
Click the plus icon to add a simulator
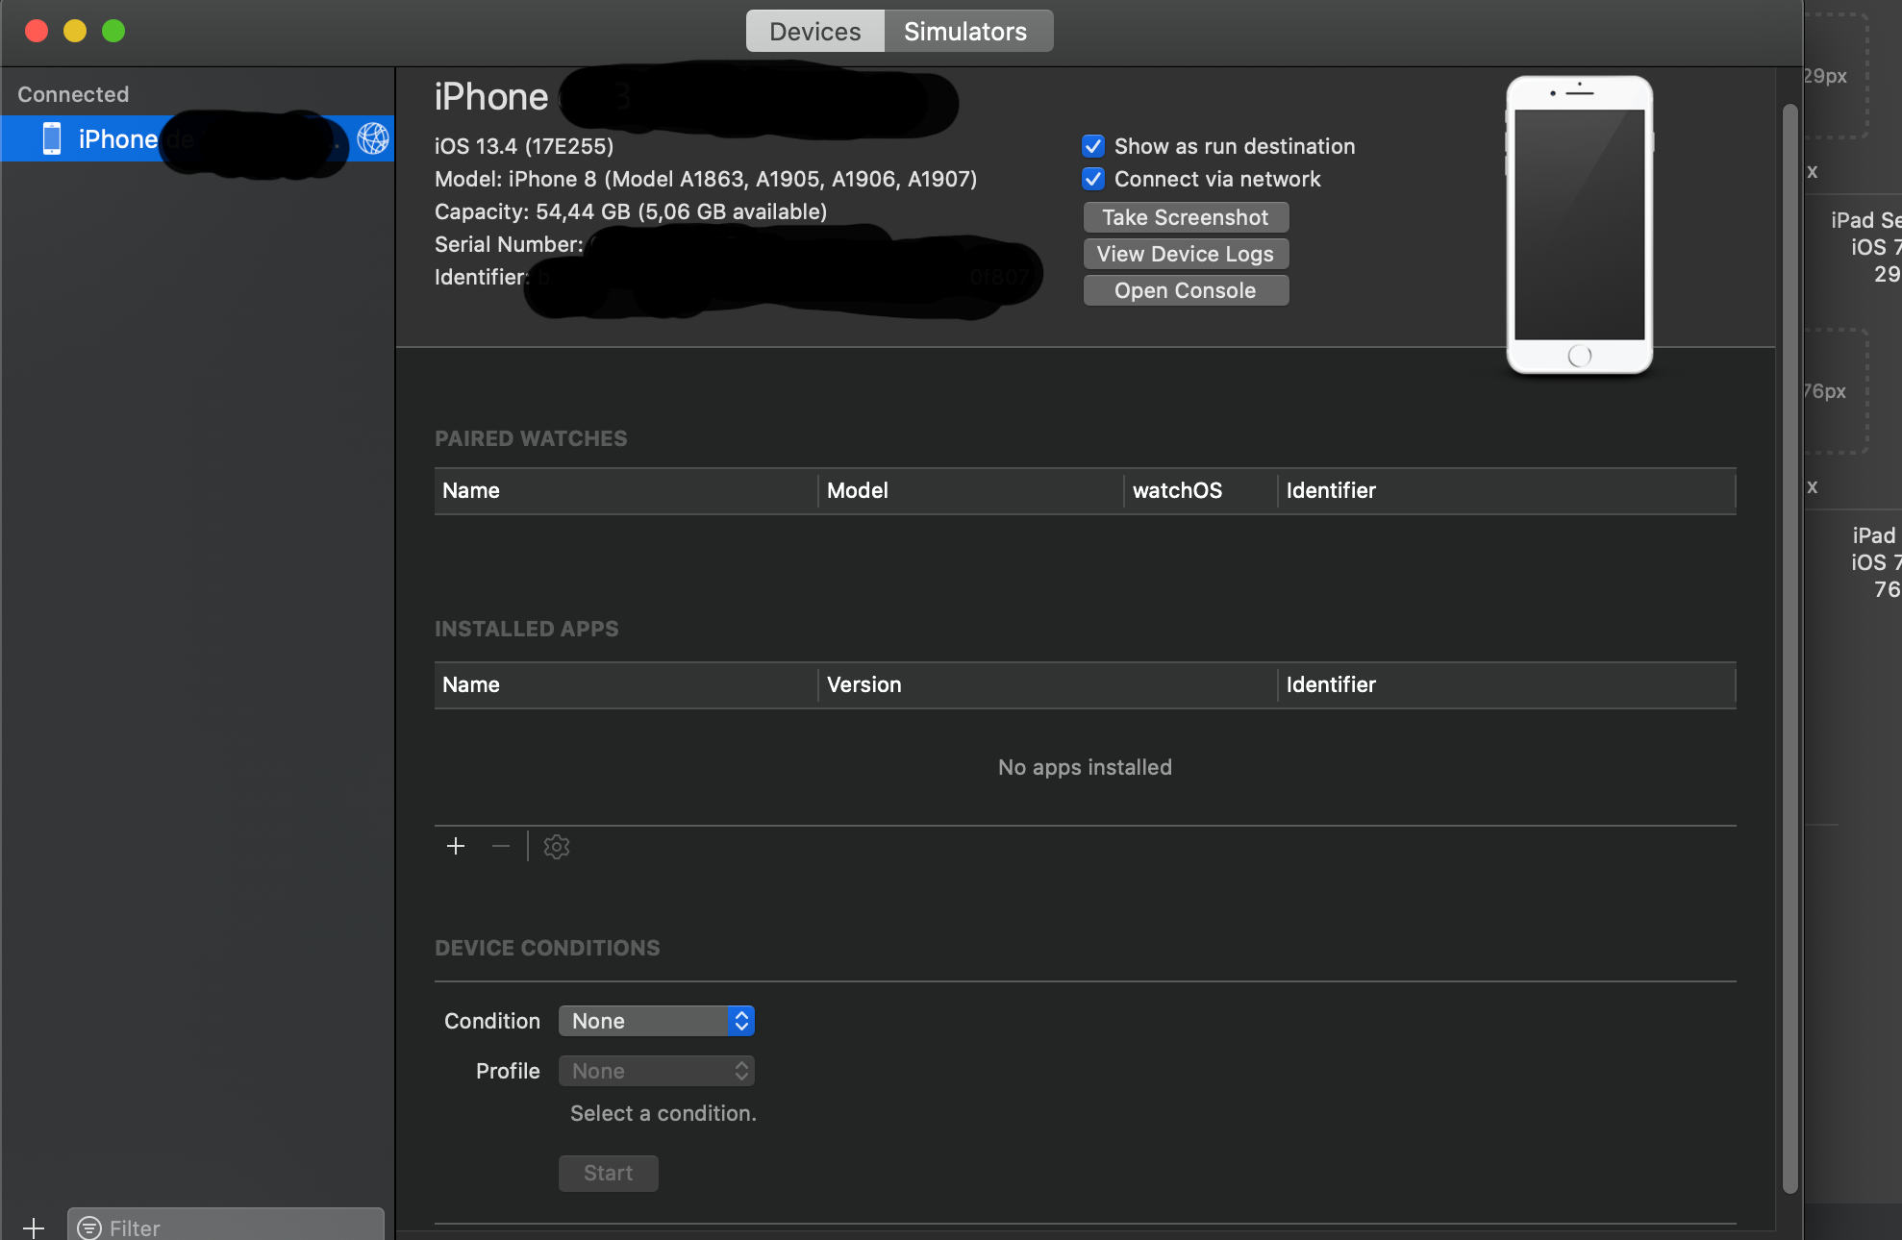[34, 1228]
